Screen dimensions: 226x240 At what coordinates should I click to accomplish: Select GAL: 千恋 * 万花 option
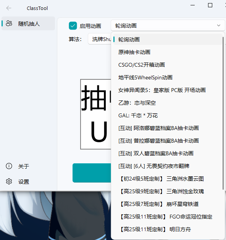(168, 115)
